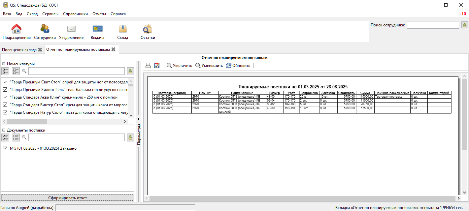Image resolution: width=469 pixels, height=211 pixels.
Task: Click the print report icon
Action: (x=148, y=66)
